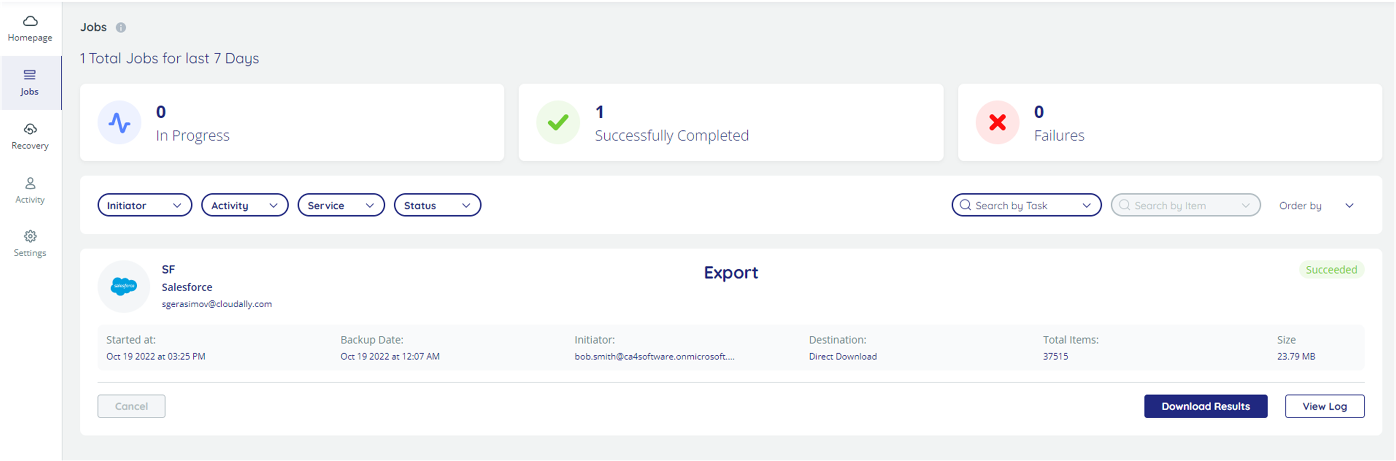Click the initiator email bob.smith address
Image resolution: width=1396 pixels, height=461 pixels.
tap(654, 356)
